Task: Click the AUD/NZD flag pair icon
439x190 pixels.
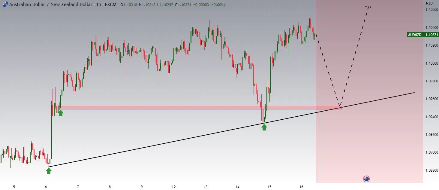Action: 5,5
